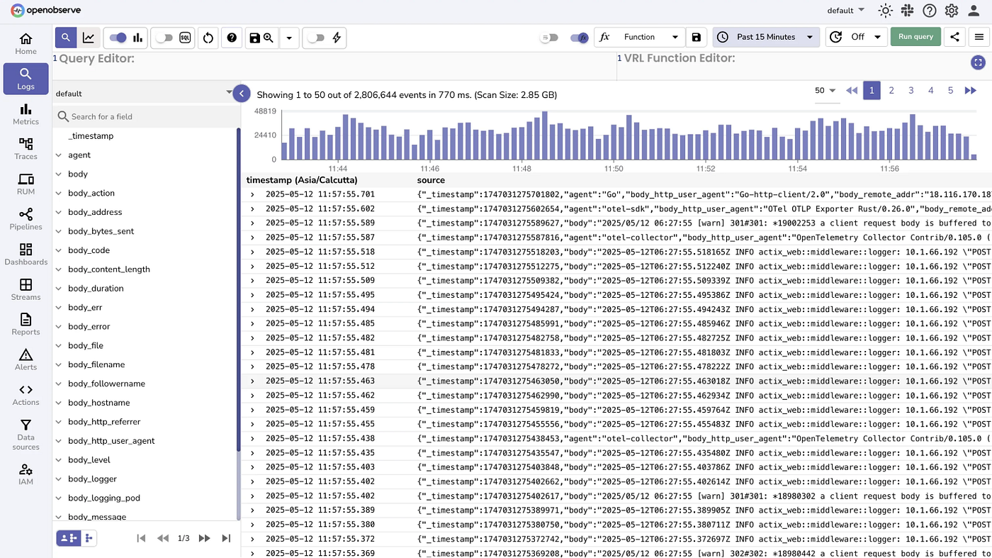Open Traces in the sidebar
Screen dimensions: 992x558
[x=26, y=148]
